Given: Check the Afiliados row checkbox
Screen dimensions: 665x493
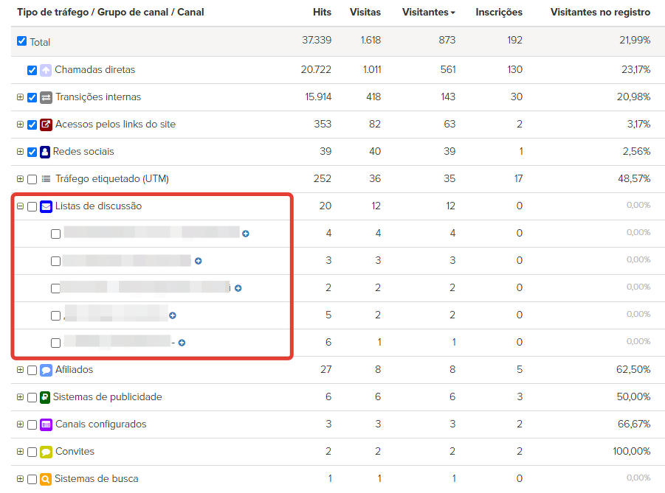Looking at the screenshot, I should (32, 370).
